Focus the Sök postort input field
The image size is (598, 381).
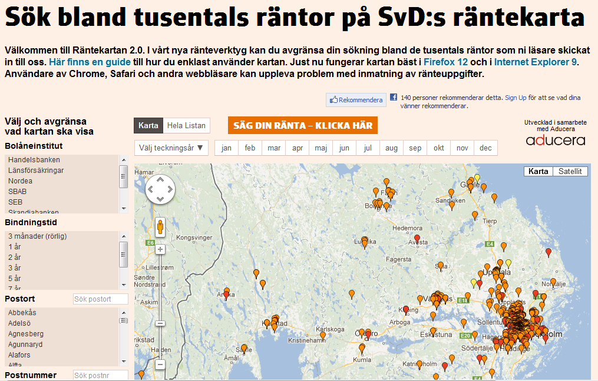click(101, 299)
